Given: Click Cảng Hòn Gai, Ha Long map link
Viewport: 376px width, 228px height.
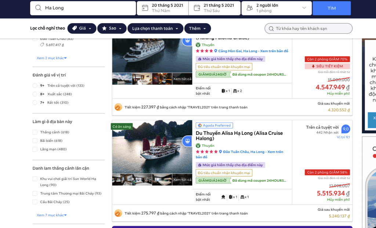Looking at the screenshot, I should pyautogui.click(x=253, y=51).
